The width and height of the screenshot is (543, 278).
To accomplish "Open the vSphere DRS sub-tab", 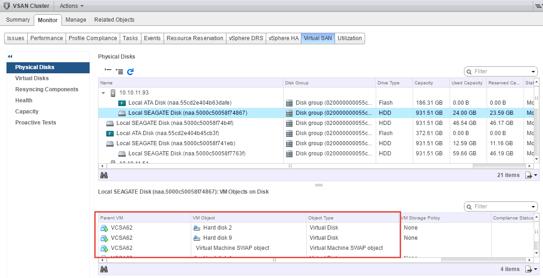I will pyautogui.click(x=246, y=38).
